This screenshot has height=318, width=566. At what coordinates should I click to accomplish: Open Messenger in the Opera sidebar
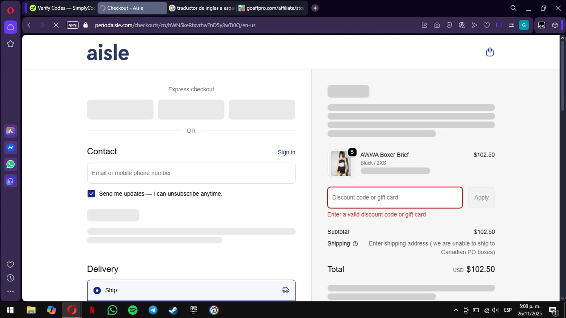[x=11, y=148]
